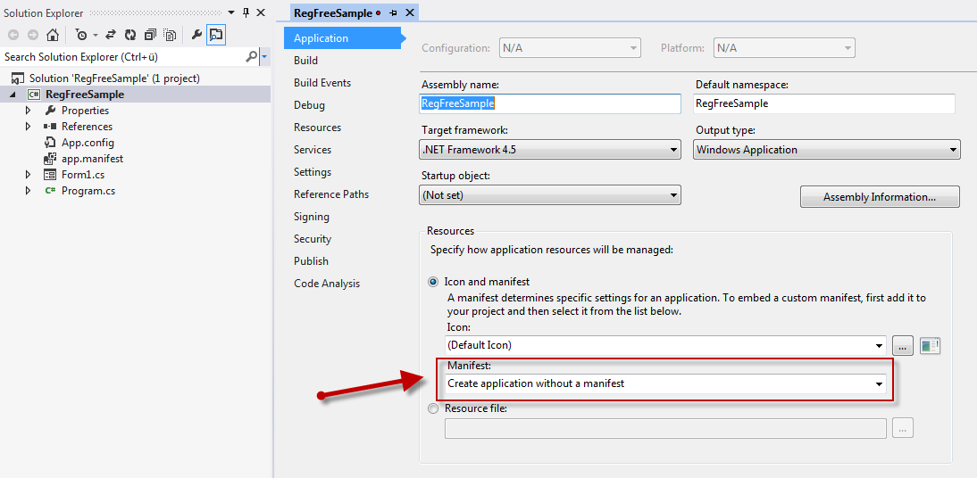
Task: Click the Resource file path field
Action: coord(665,428)
